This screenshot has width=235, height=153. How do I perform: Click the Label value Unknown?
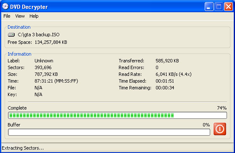click(44, 61)
